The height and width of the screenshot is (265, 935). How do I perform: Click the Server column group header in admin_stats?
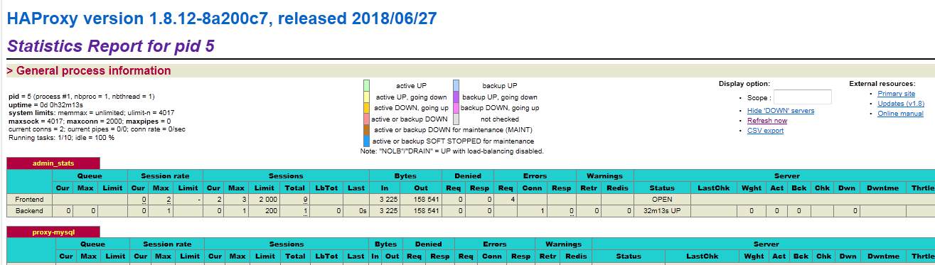pyautogui.click(x=786, y=175)
